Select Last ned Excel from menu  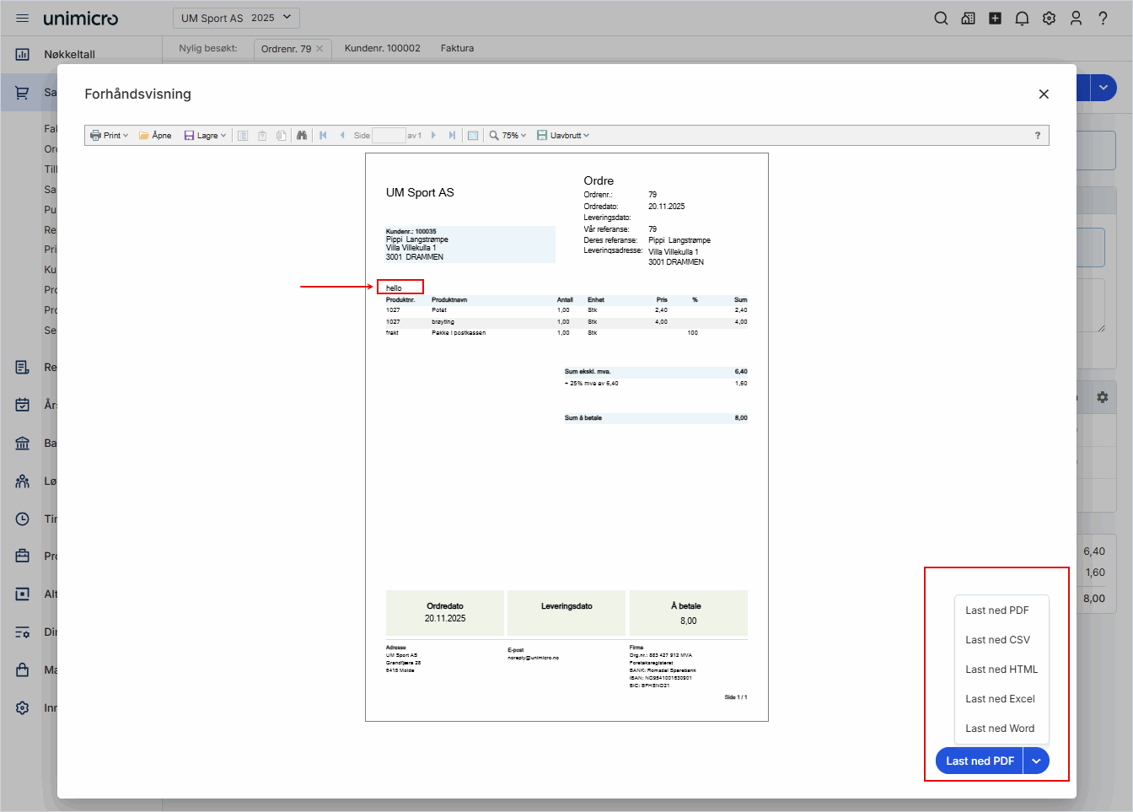click(x=1000, y=699)
